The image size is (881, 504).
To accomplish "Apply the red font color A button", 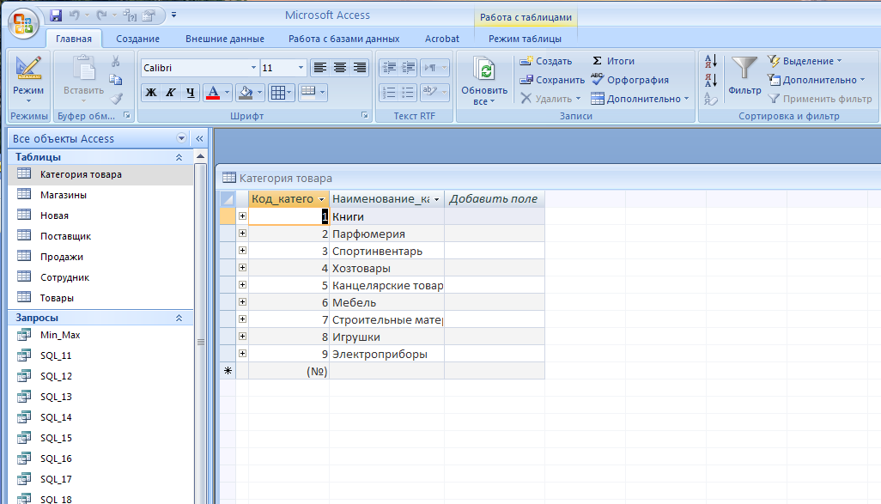I will click(213, 93).
